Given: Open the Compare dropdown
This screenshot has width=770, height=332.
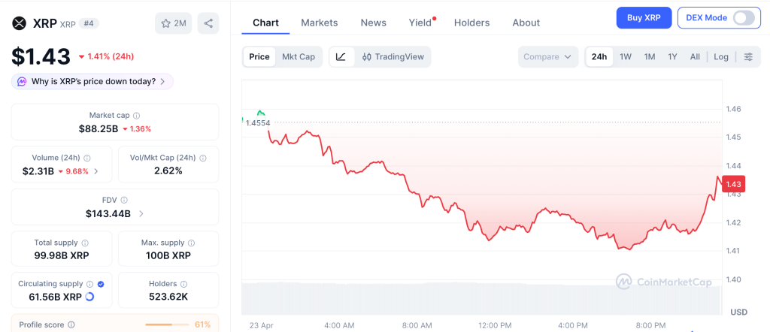Looking at the screenshot, I should pos(548,56).
